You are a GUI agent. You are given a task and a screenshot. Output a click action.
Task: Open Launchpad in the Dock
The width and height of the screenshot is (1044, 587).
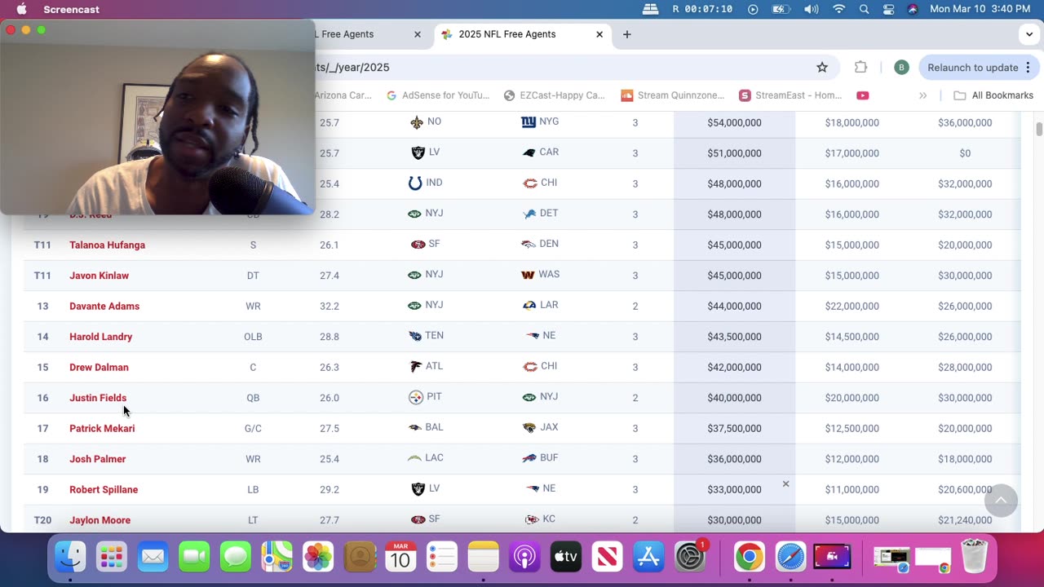[112, 557]
